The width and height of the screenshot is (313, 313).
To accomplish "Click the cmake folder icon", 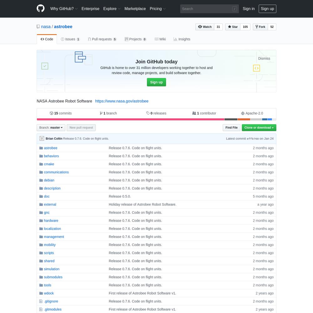I will point(41,164).
